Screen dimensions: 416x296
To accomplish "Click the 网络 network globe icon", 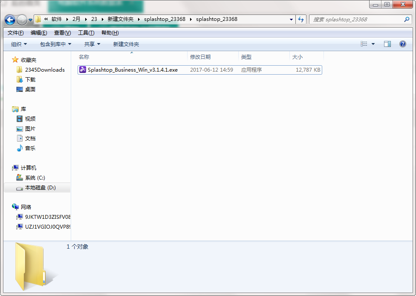I will pyautogui.click(x=15, y=206).
